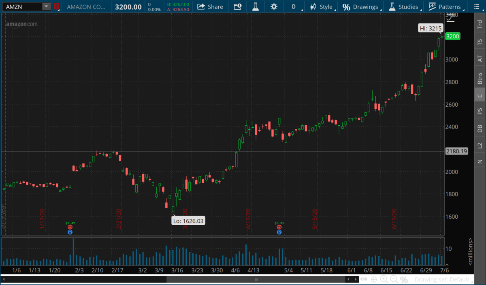Image resolution: width=486 pixels, height=285 pixels.
Task: Click the 7/6 date axis label
Action: (x=444, y=270)
